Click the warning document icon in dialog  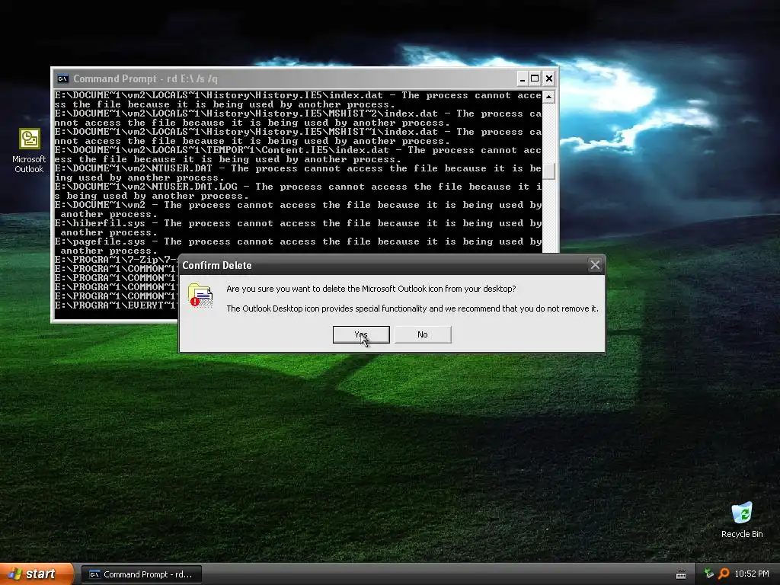point(200,296)
